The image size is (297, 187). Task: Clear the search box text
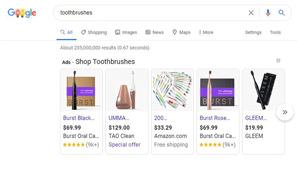251,13
